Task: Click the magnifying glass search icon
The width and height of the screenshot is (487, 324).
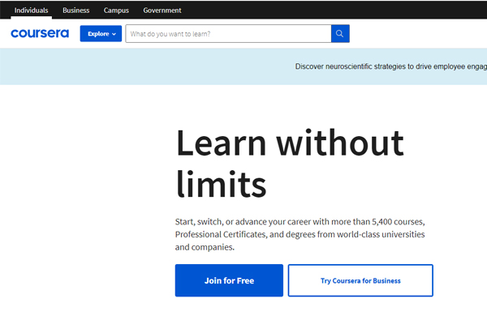Action: coord(340,34)
